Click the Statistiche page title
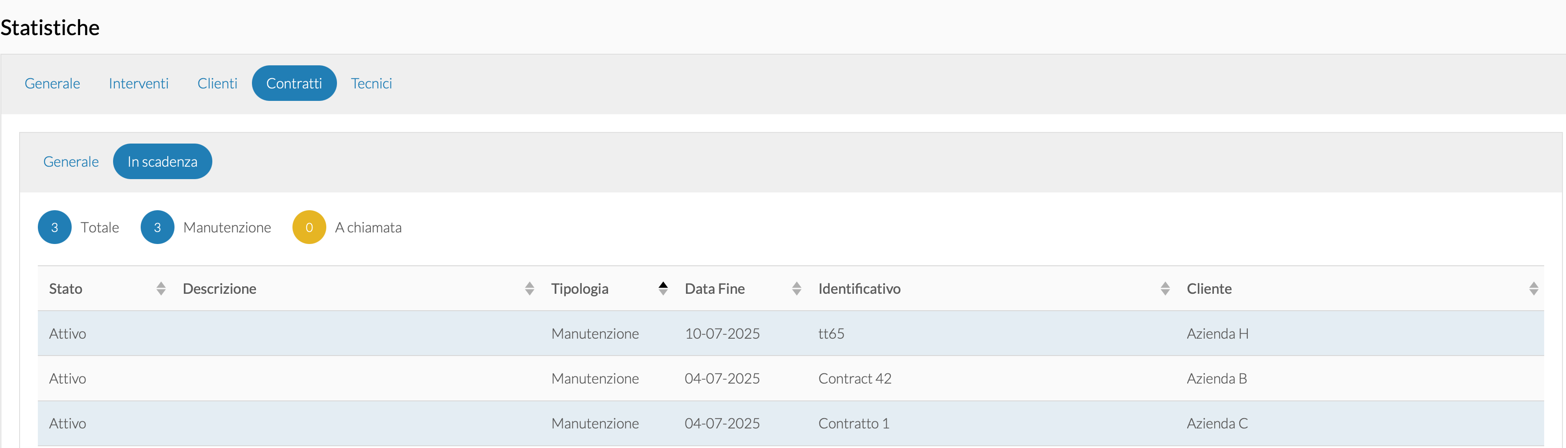The height and width of the screenshot is (448, 1566). (x=50, y=27)
